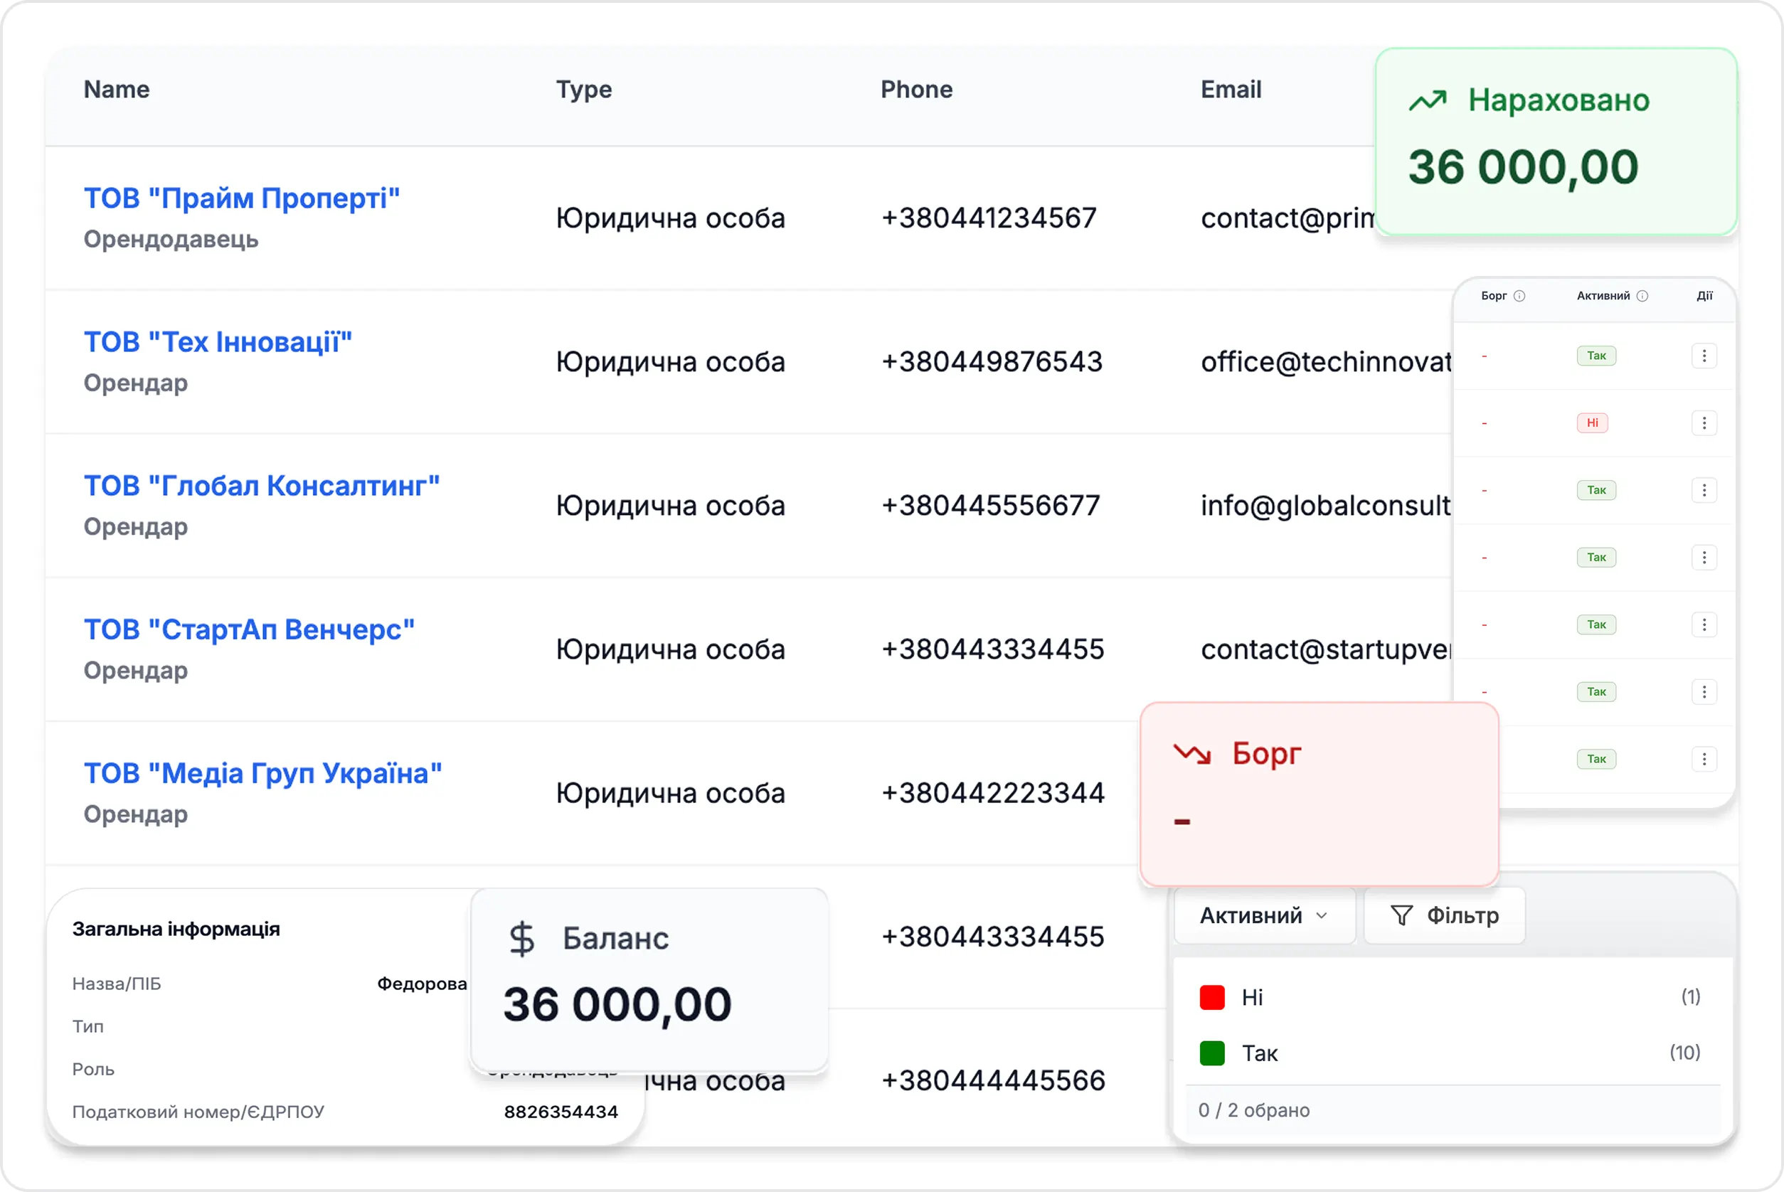Click the rising trend icon beside Нараховано

click(1427, 100)
